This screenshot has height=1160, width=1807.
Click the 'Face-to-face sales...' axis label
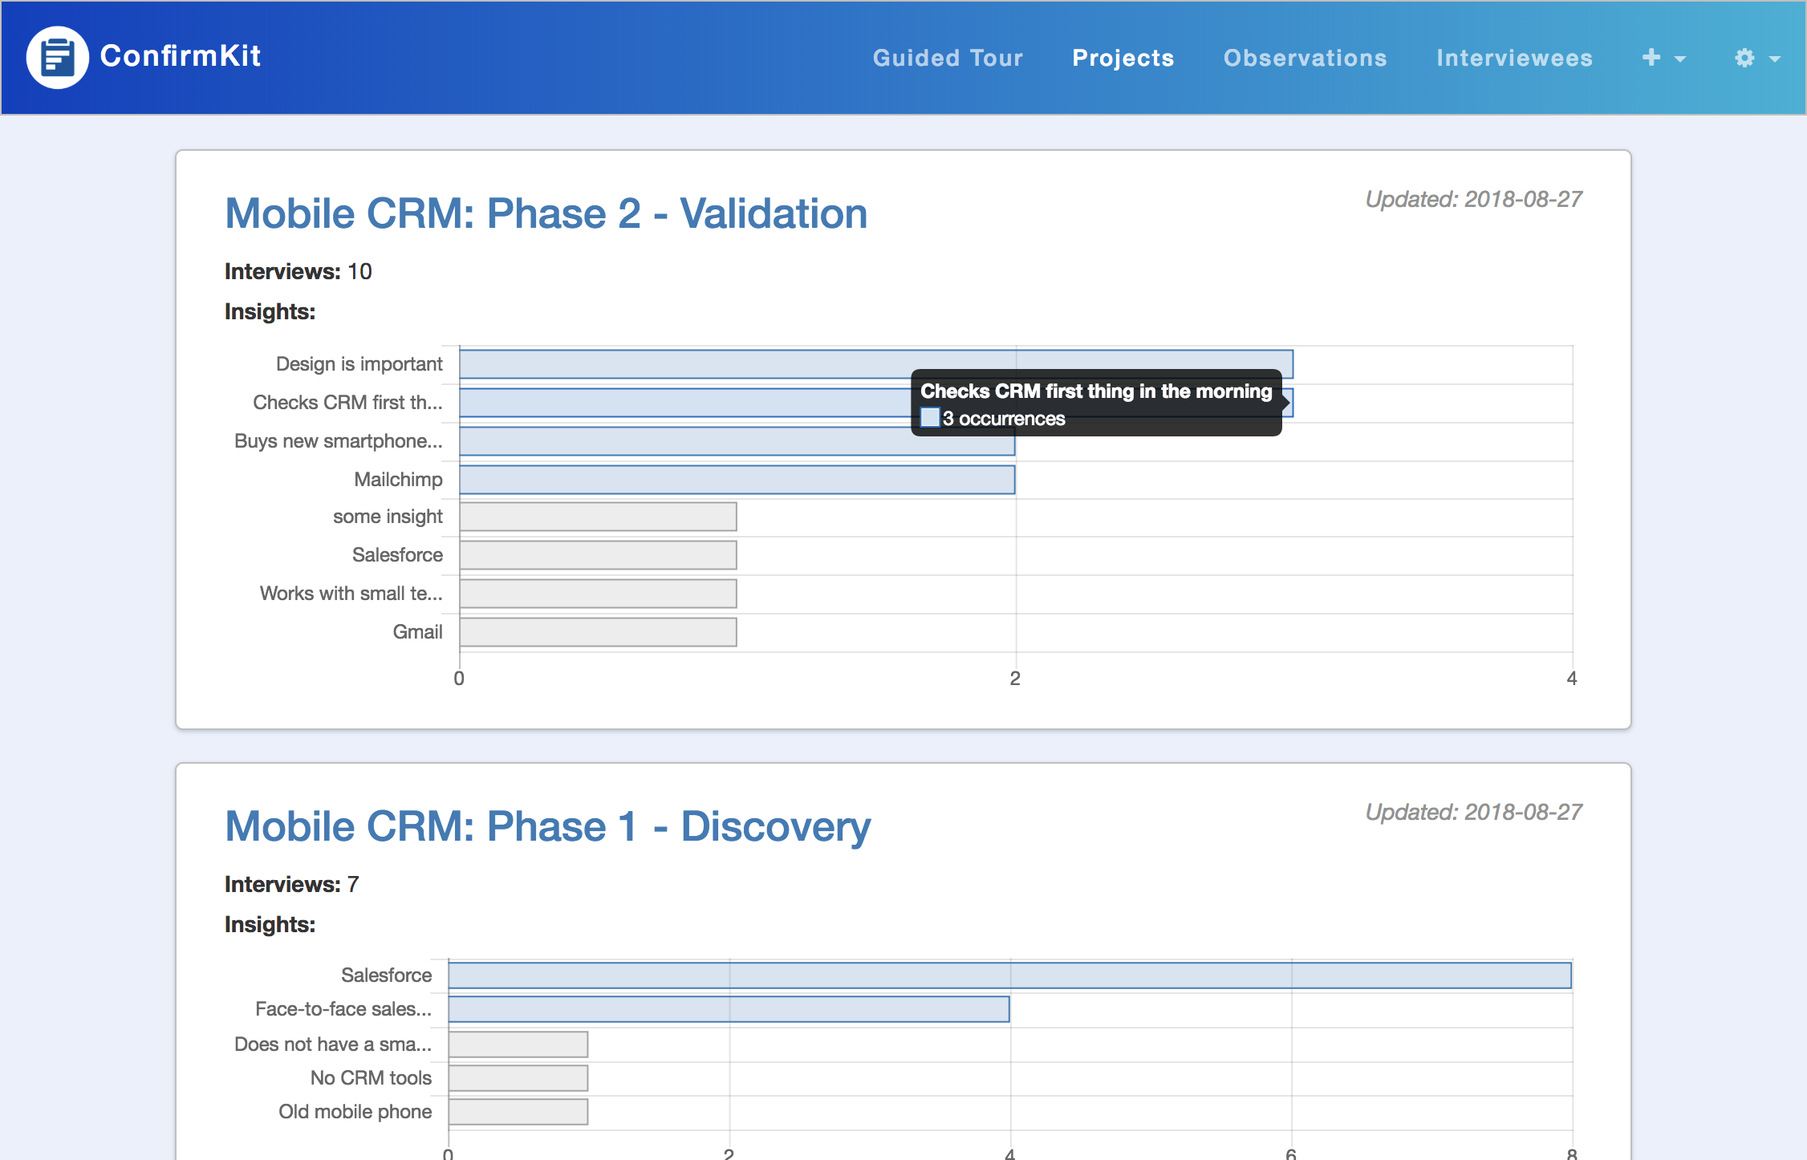point(343,1009)
